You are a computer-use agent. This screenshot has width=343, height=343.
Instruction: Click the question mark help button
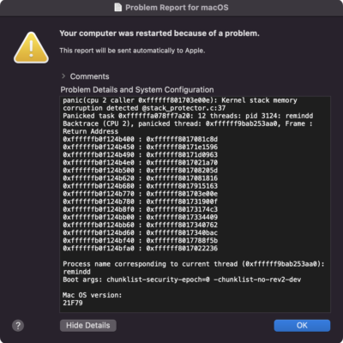point(18,326)
